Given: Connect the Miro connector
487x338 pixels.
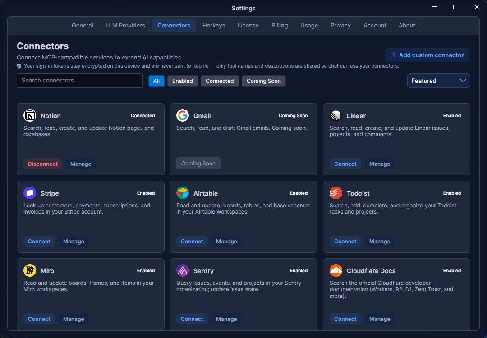Looking at the screenshot, I should (x=39, y=319).
